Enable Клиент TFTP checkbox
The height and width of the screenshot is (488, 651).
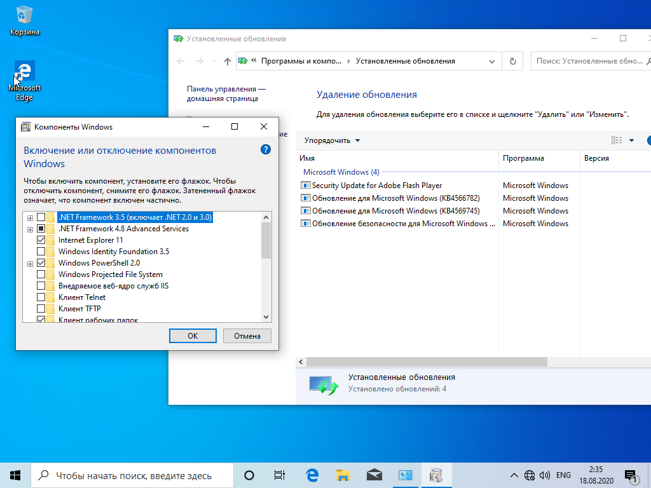pos(41,308)
